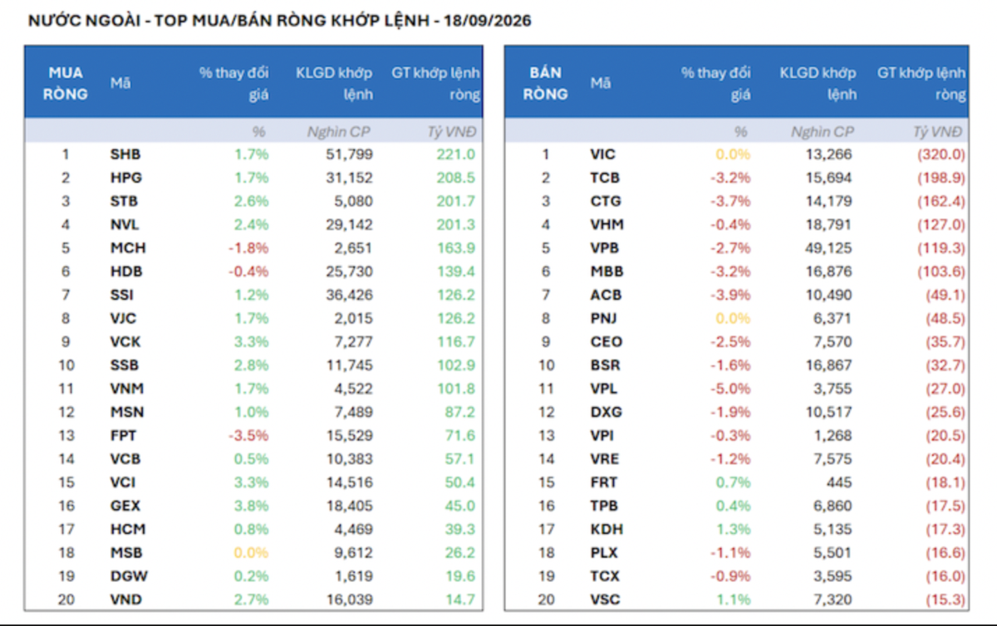Image resolution: width=997 pixels, height=626 pixels.
Task: Select the HDB ticker cell
Action: tap(125, 271)
